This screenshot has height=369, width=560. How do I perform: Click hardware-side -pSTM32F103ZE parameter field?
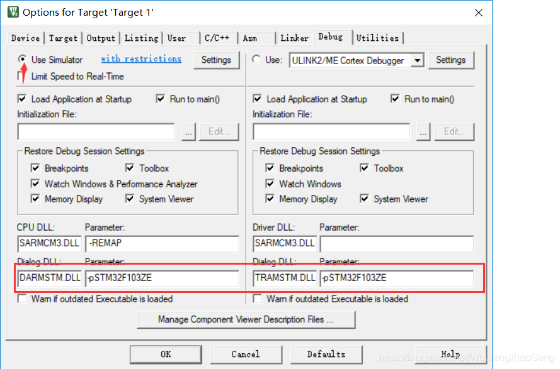[x=397, y=278]
